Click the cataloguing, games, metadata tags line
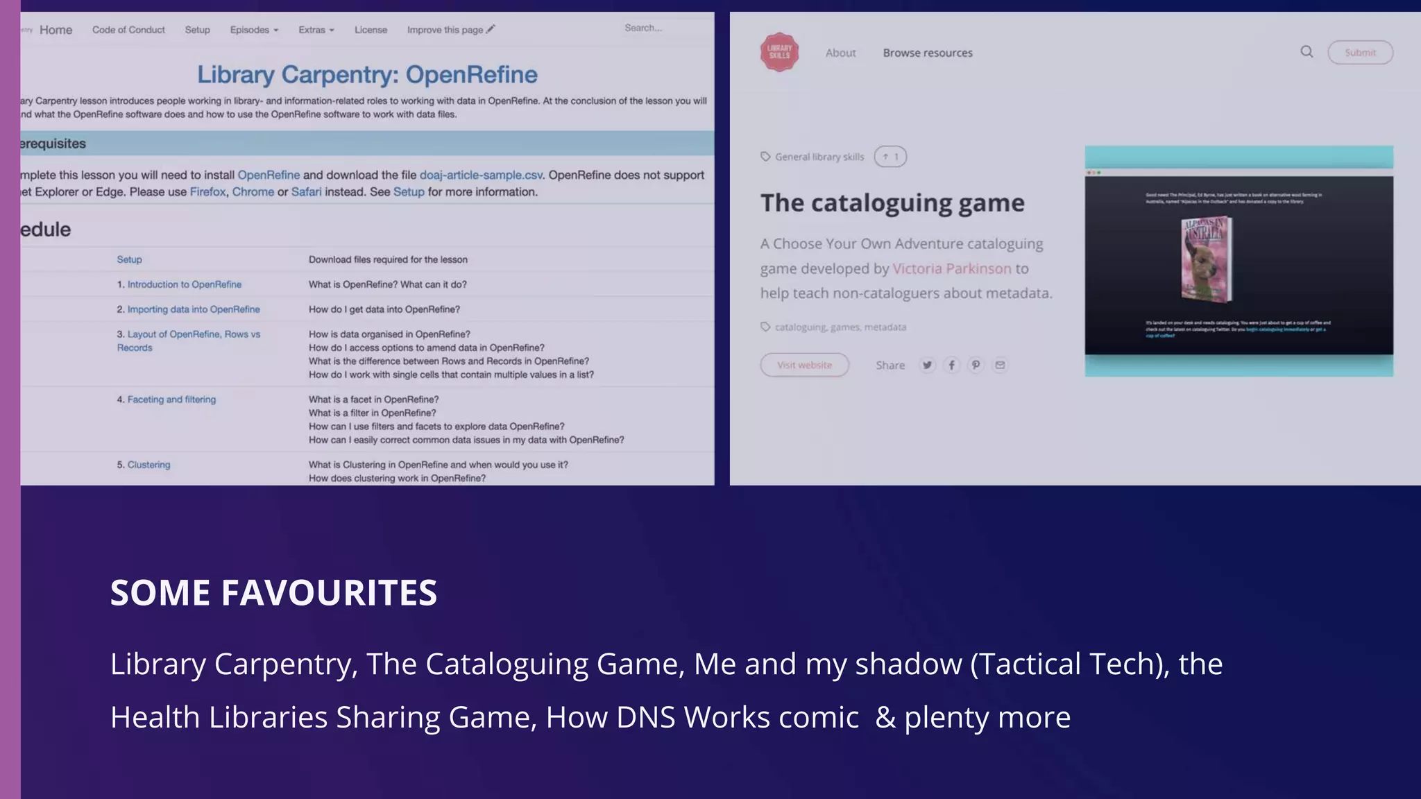This screenshot has width=1421, height=799. click(840, 327)
